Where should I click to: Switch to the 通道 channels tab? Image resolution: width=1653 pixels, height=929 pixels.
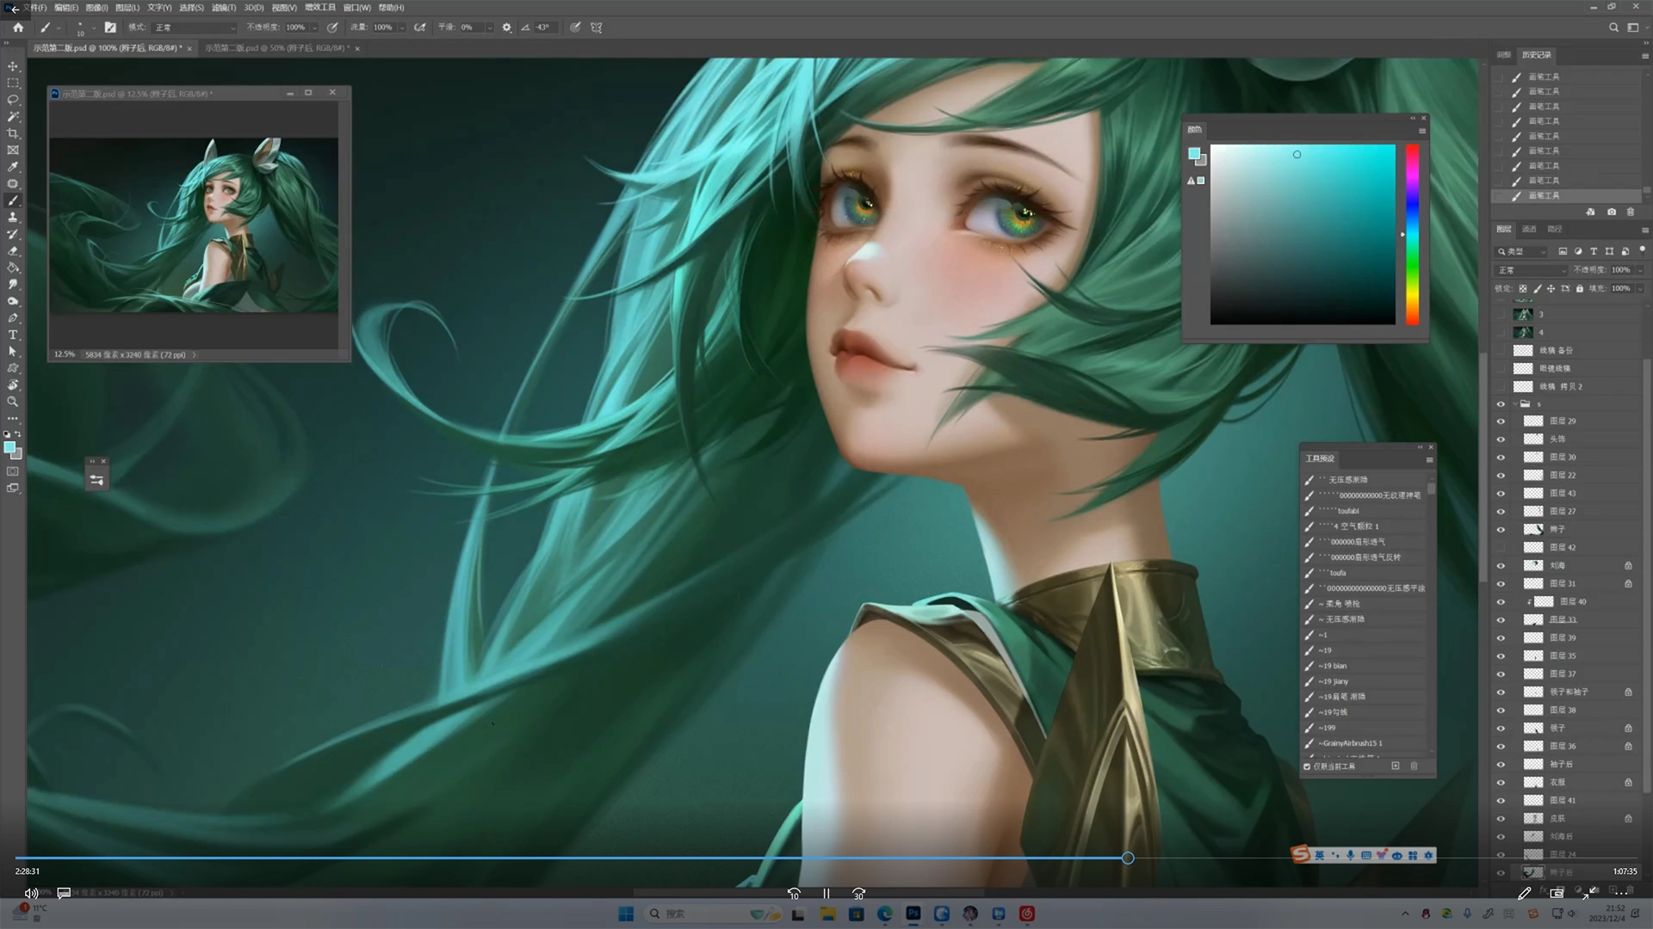(x=1529, y=229)
